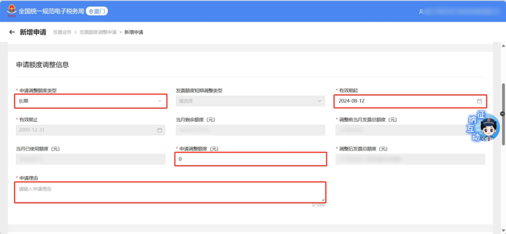The image size is (506, 234).
Task: Click the calendar icon in 有效期起 field
Action: tap(479, 101)
